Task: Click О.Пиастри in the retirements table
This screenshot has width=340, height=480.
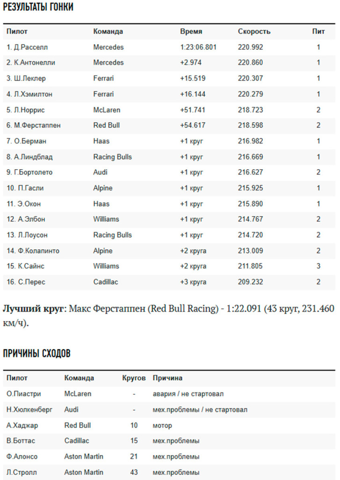Action: click(24, 394)
